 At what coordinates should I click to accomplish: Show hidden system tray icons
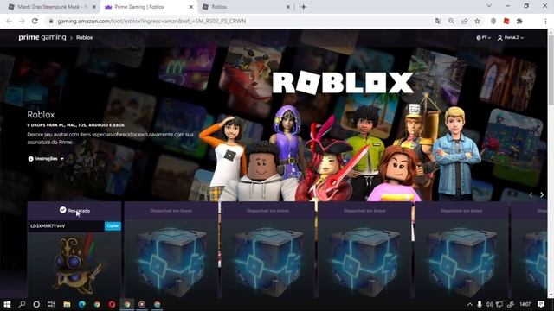(x=469, y=304)
